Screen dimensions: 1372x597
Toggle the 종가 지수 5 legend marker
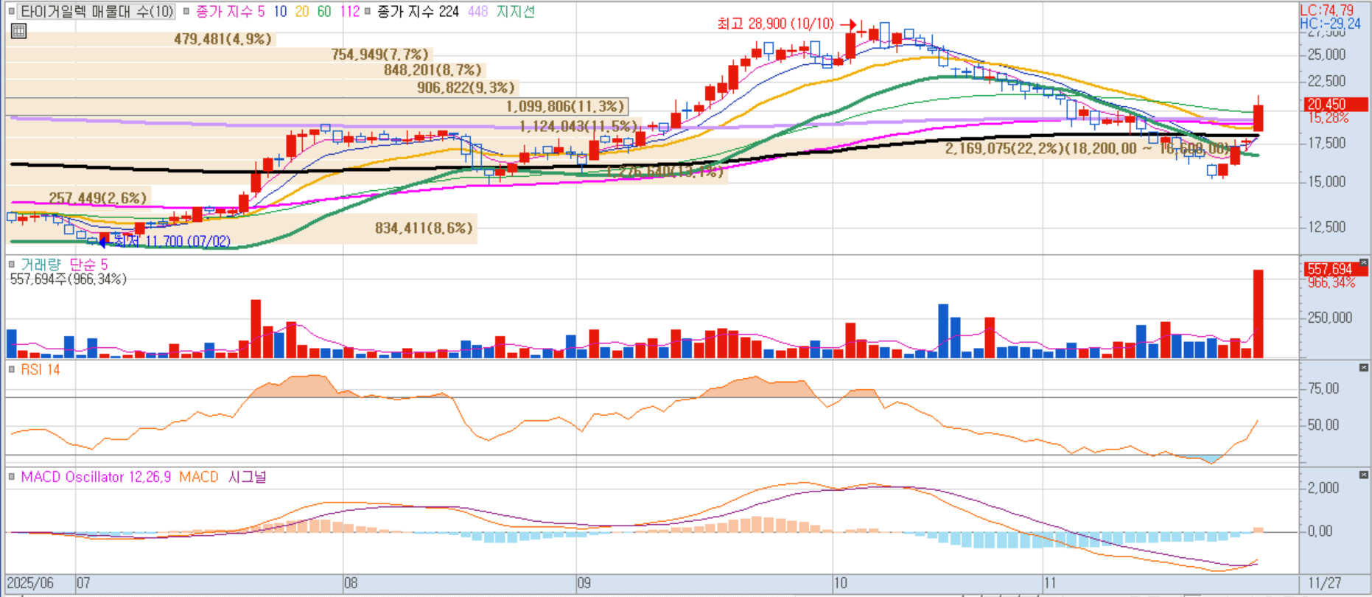[186, 12]
